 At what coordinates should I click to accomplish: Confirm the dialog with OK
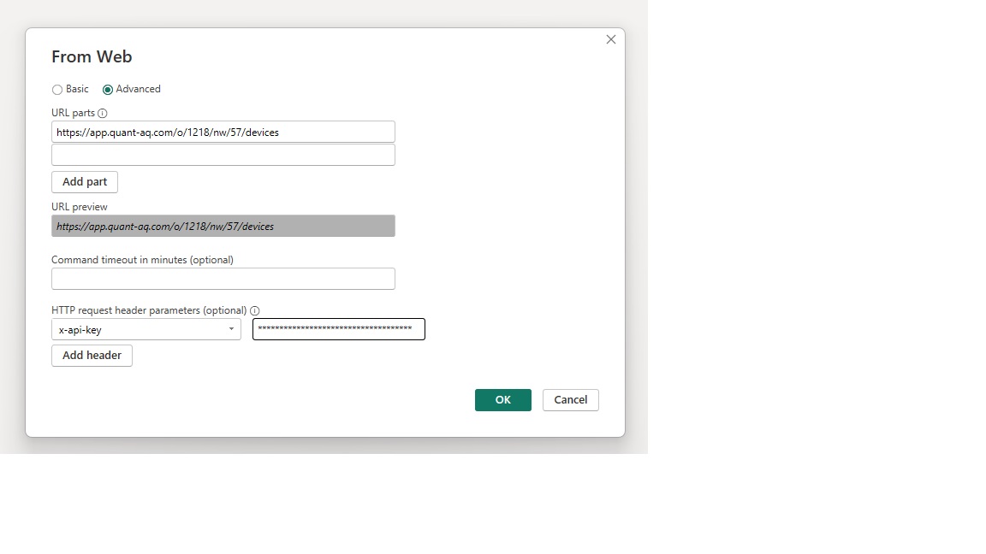click(502, 400)
